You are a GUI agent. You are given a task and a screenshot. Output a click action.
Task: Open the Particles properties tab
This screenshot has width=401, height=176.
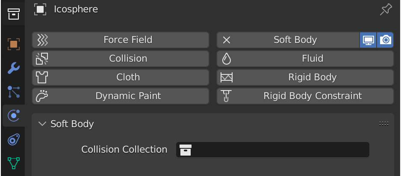[13, 92]
